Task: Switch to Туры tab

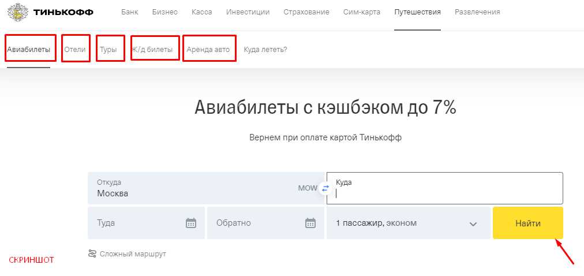Action: tap(108, 49)
